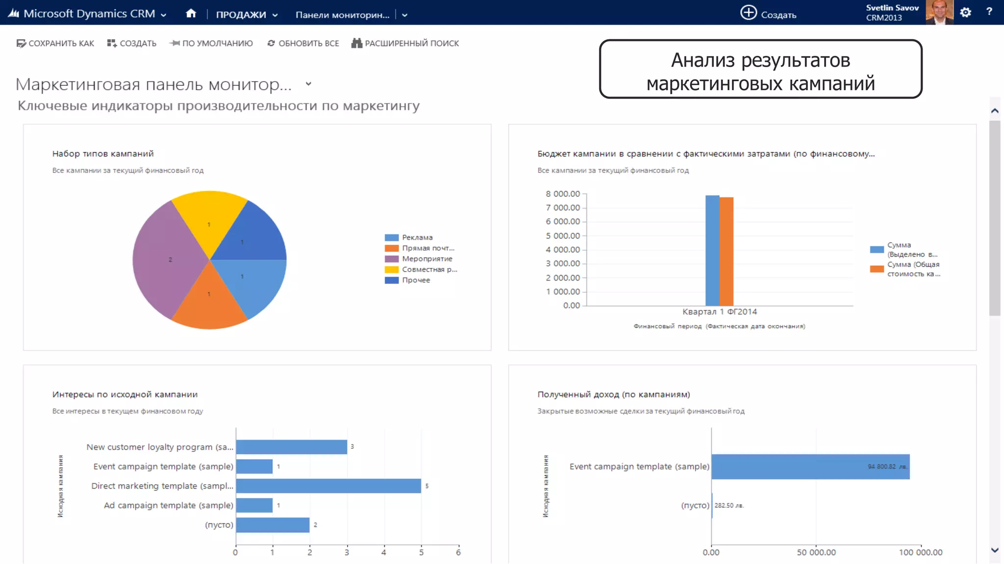Open the Панели мониторинга menu item
Screen dimensions: 1004x564
pyautogui.click(x=342, y=15)
